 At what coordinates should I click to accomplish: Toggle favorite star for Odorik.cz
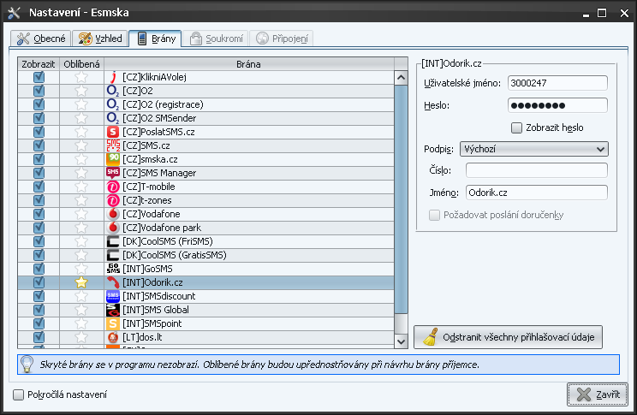(x=82, y=282)
